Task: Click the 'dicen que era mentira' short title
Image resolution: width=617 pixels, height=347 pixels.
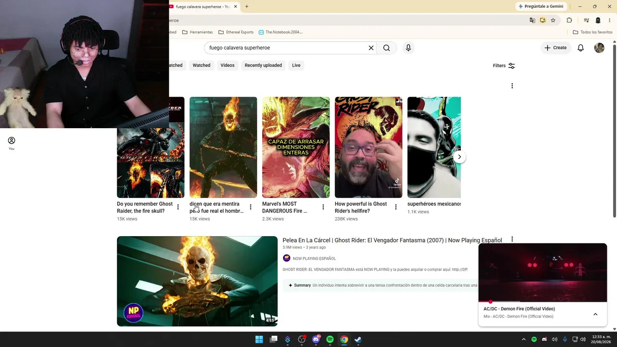Action: pos(216,207)
